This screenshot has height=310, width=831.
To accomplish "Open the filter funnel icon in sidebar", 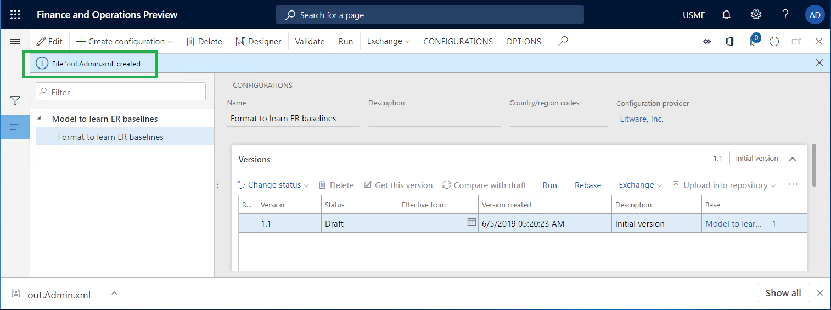I will click(15, 100).
